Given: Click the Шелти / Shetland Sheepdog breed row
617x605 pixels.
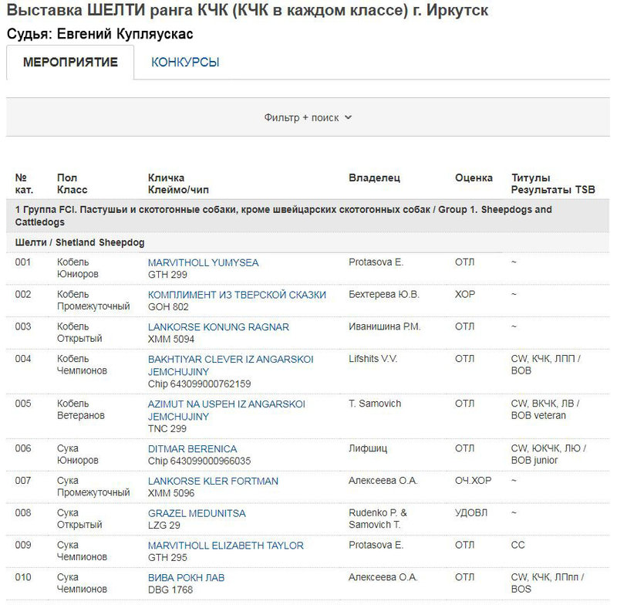Looking at the screenshot, I should tap(308, 242).
